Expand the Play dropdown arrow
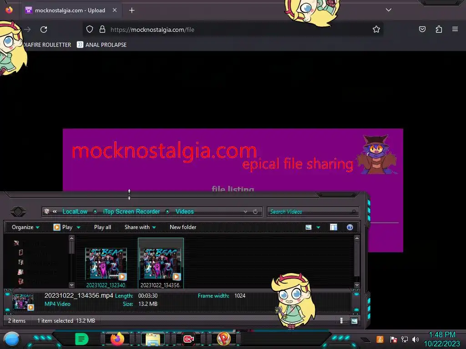This screenshot has height=349, width=466. pyautogui.click(x=78, y=228)
